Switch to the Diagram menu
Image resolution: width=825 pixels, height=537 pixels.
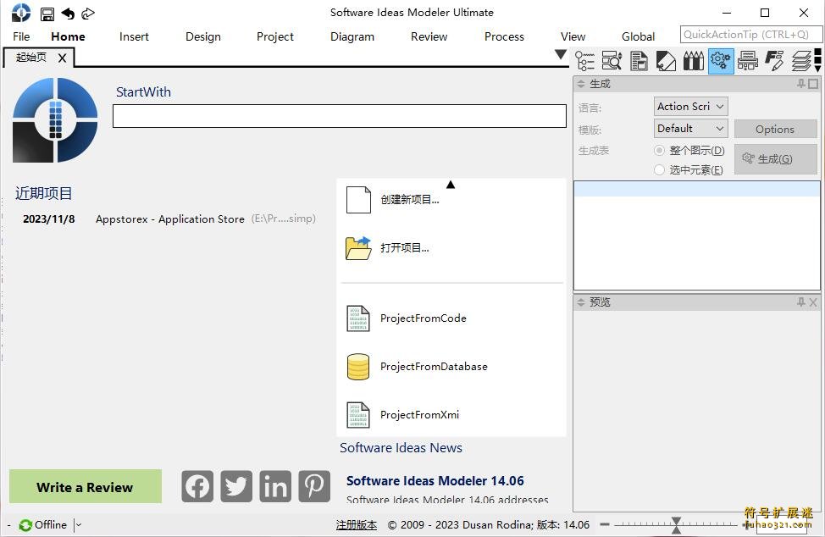352,36
